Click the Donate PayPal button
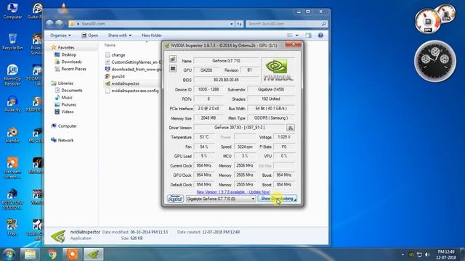Viewport: 465px width, 261px height. coord(175,199)
